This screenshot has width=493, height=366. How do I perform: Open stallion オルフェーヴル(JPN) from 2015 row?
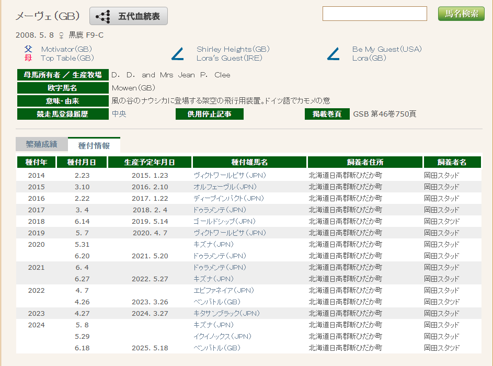(x=225, y=187)
